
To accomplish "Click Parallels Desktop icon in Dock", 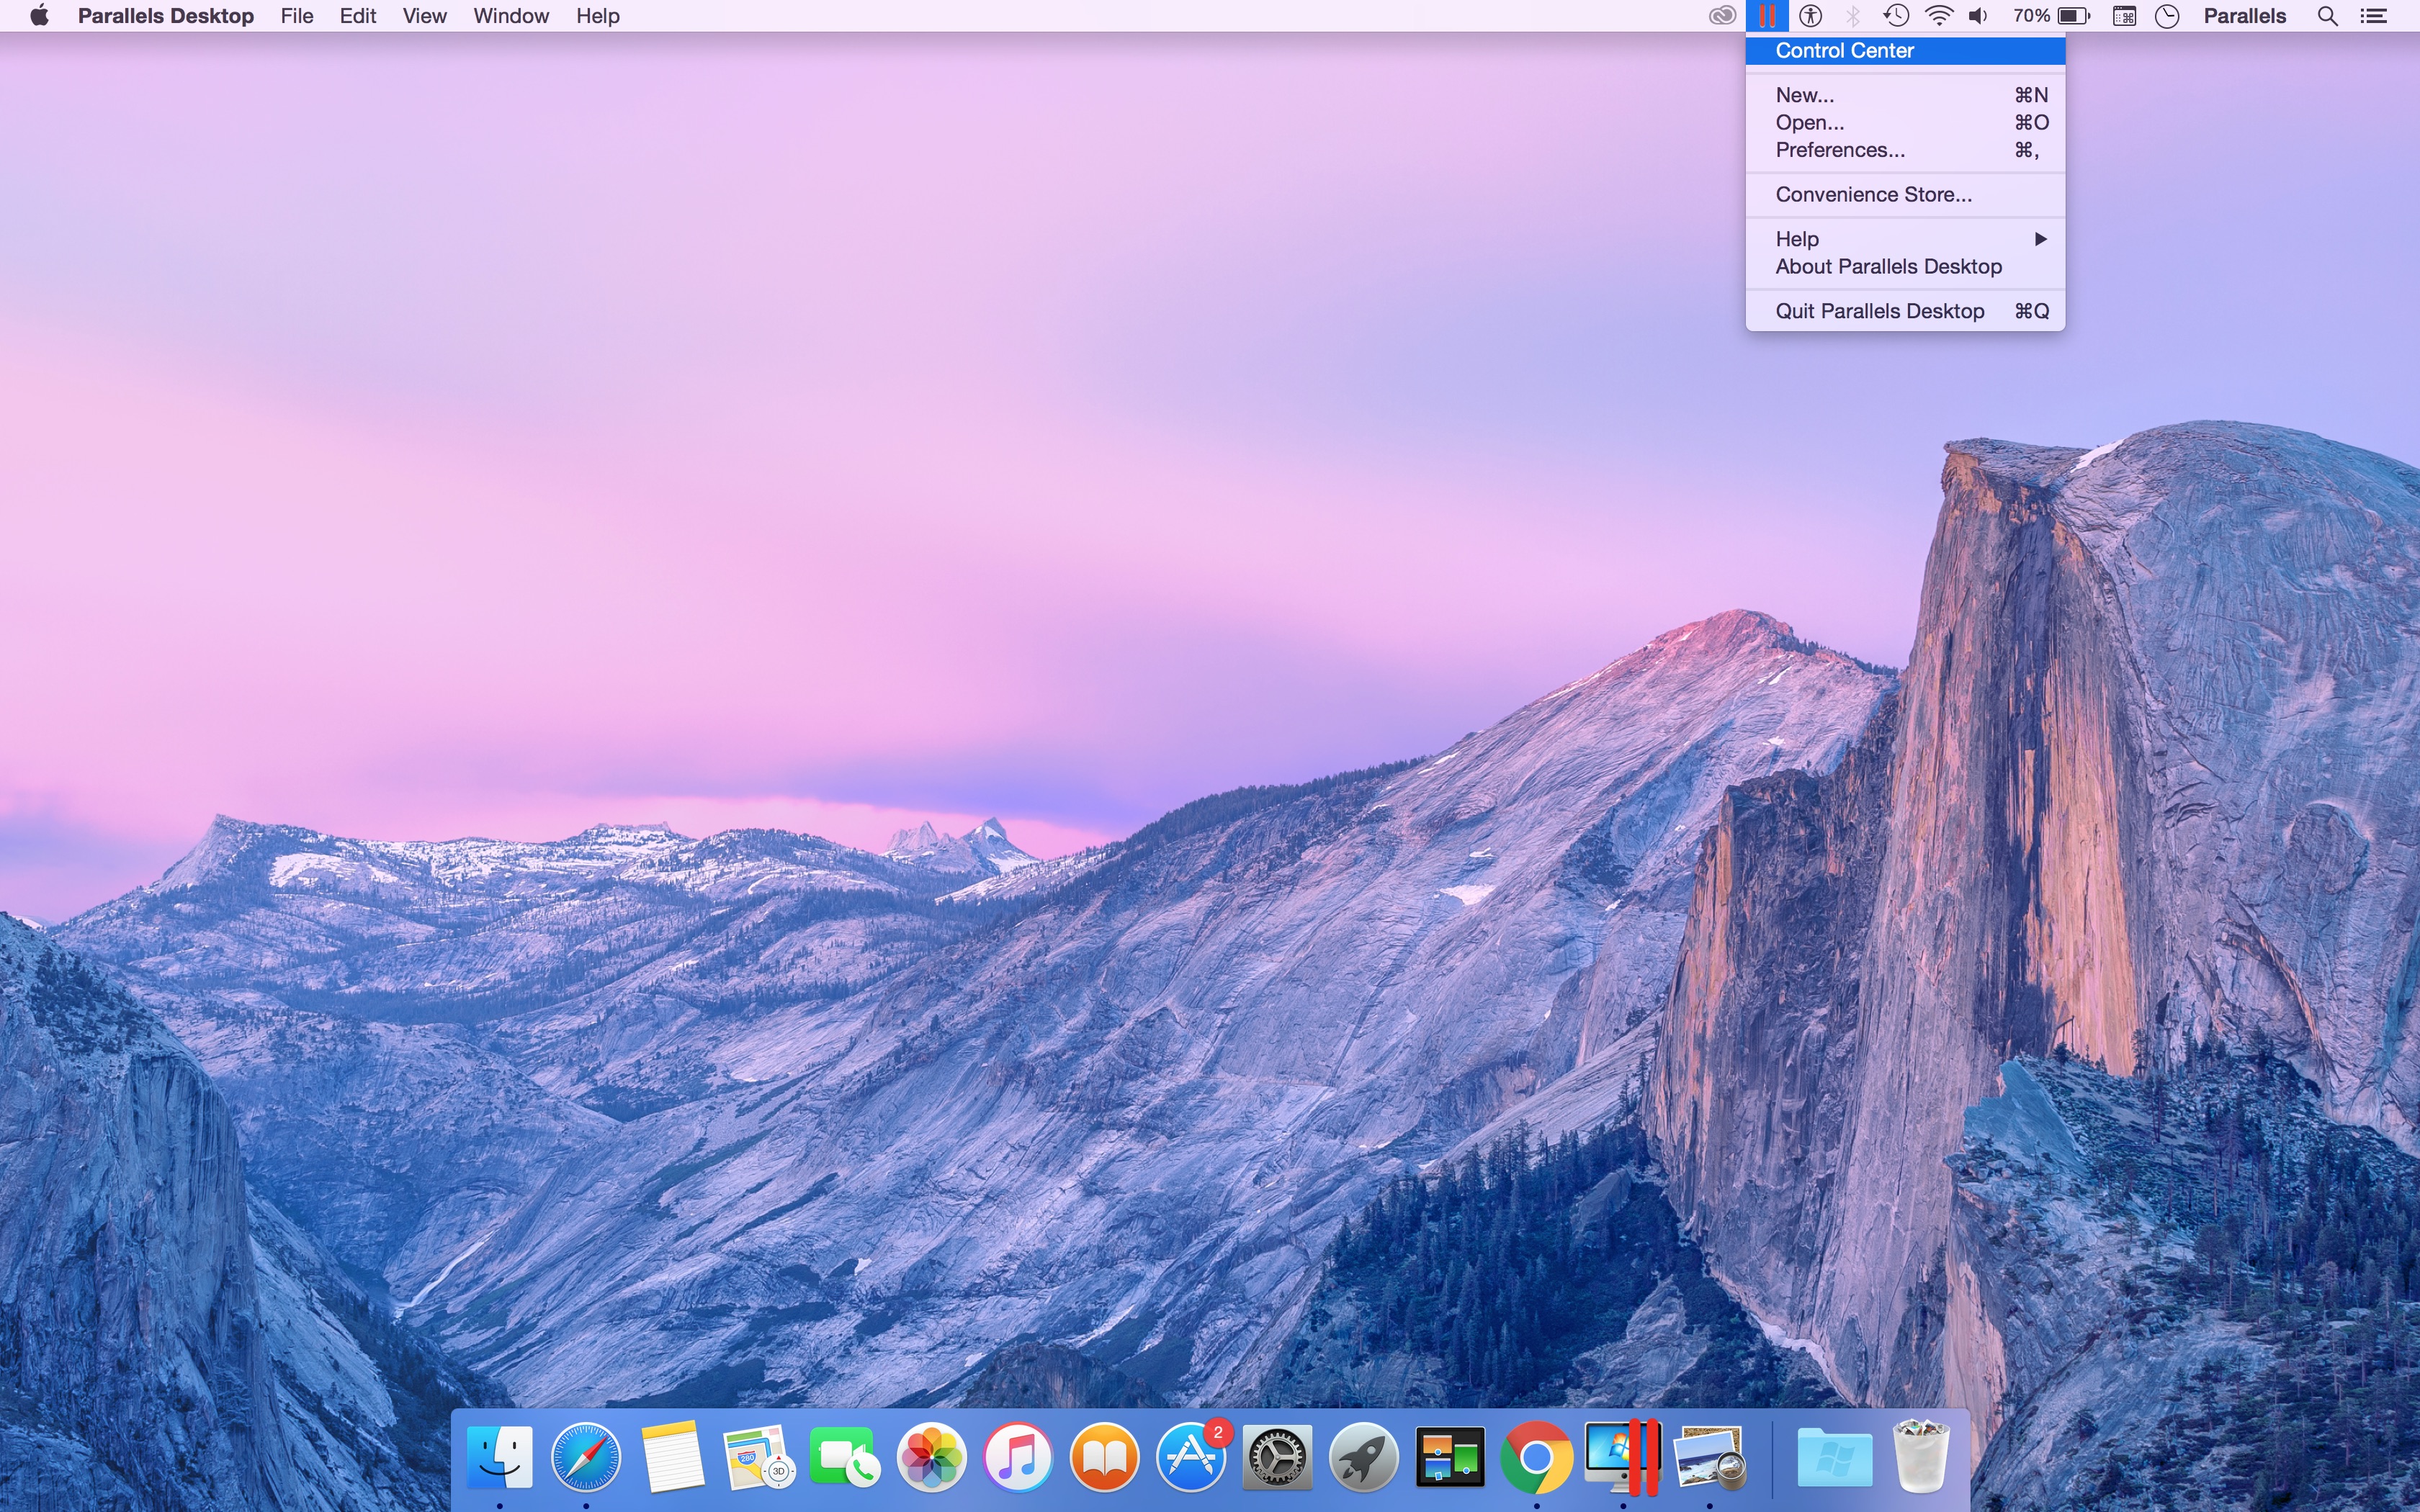I will pos(1624,1457).
